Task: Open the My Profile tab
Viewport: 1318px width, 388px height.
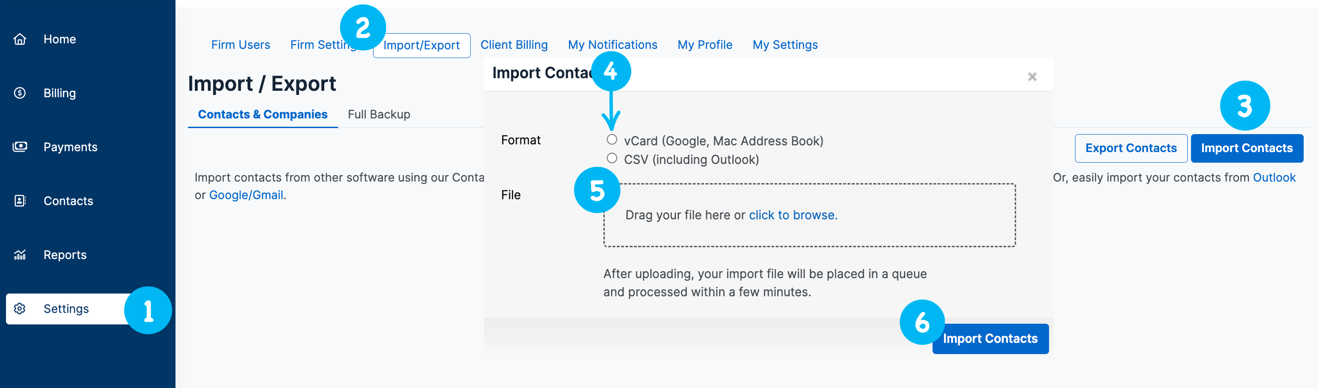Action: (x=705, y=45)
